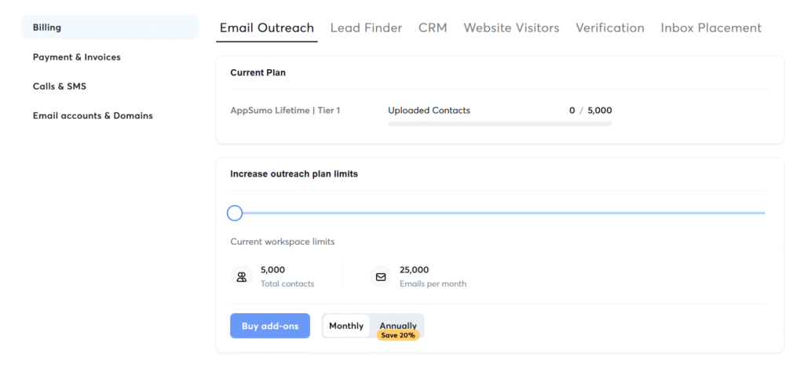Image resolution: width=804 pixels, height=387 pixels.
Task: Click the Save 20% badge
Action: (x=398, y=335)
